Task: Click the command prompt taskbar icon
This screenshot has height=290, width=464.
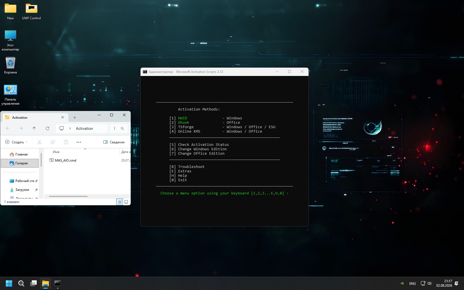Action: pyautogui.click(x=58, y=283)
